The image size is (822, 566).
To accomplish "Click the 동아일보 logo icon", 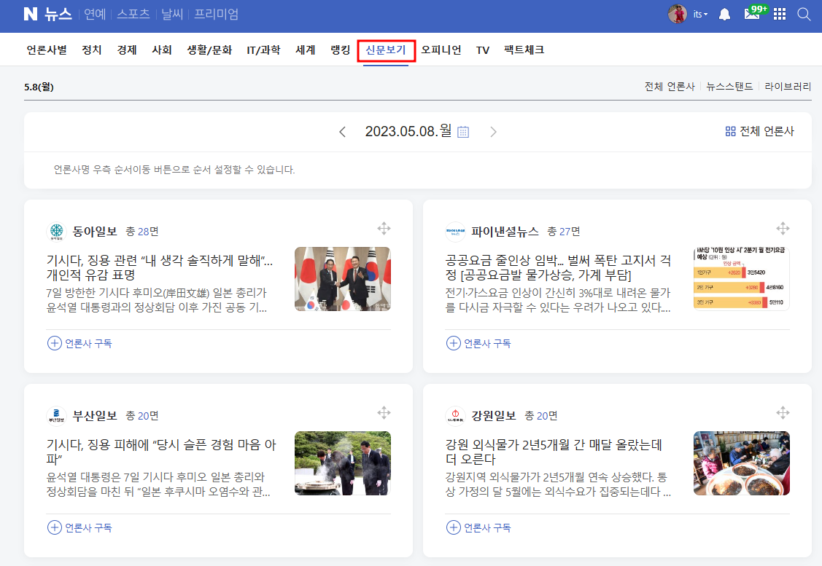I will [x=57, y=232].
